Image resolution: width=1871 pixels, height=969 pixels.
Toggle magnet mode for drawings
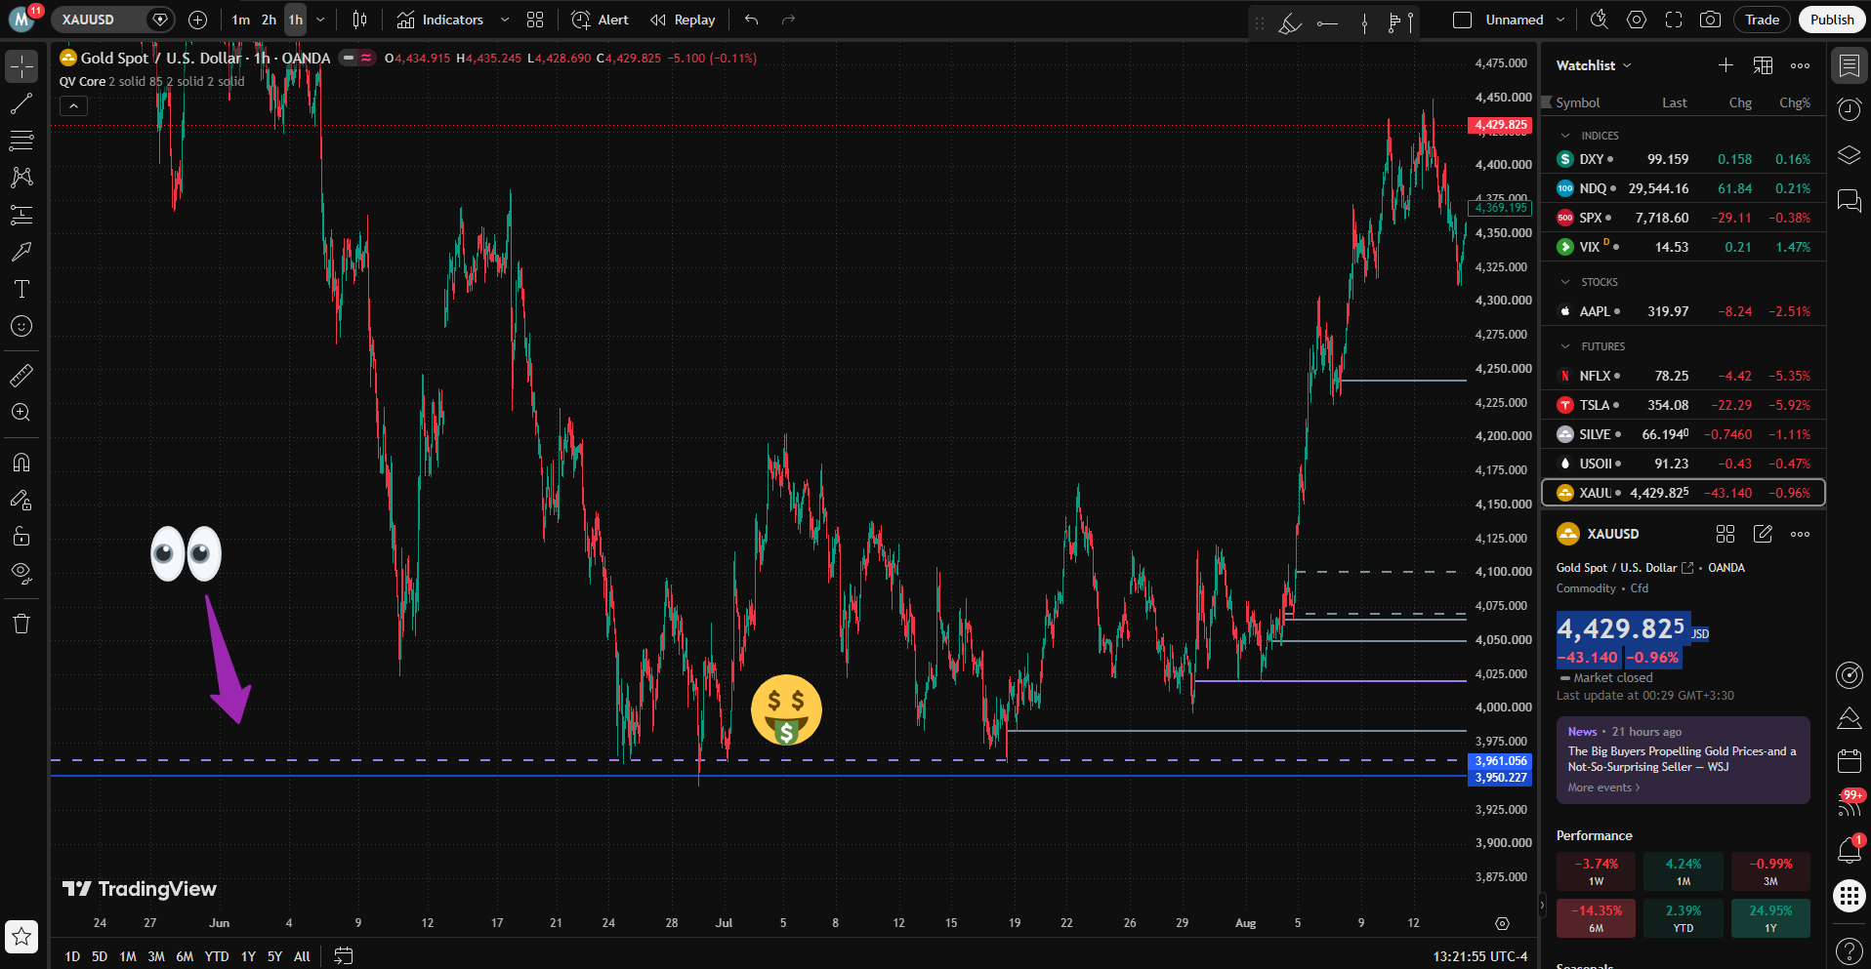[x=21, y=462]
